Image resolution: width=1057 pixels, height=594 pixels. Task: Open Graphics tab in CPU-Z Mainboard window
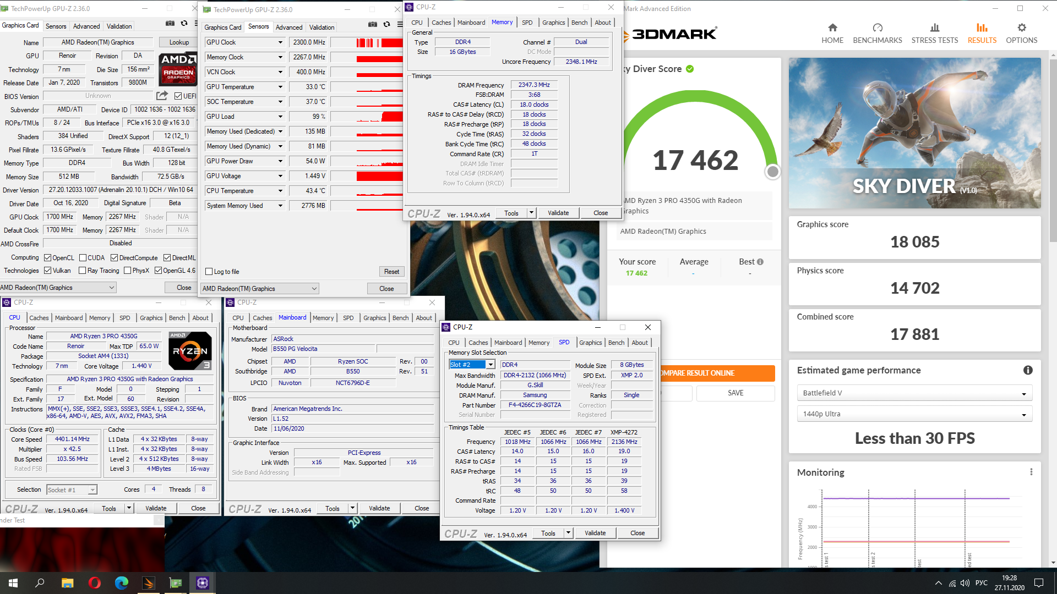click(x=374, y=318)
